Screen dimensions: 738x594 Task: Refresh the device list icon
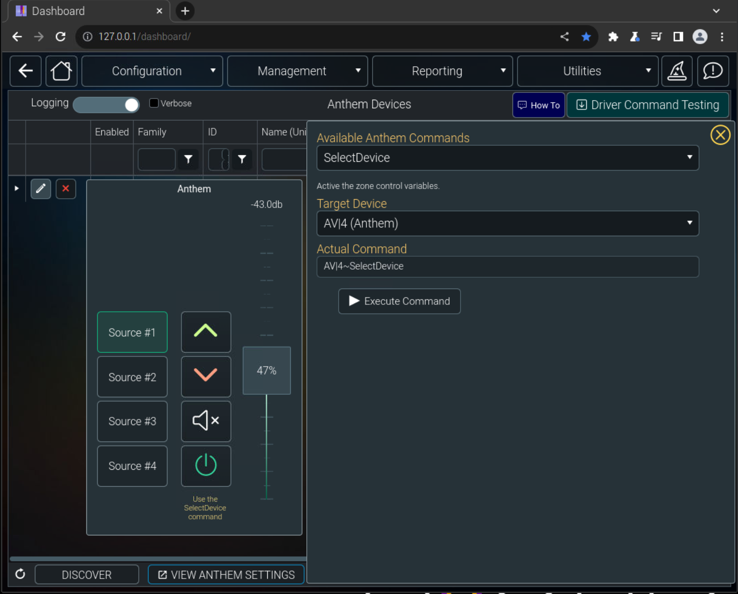click(20, 574)
